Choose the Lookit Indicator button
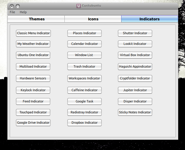The width and height of the screenshot is (185, 150). click(x=135, y=44)
